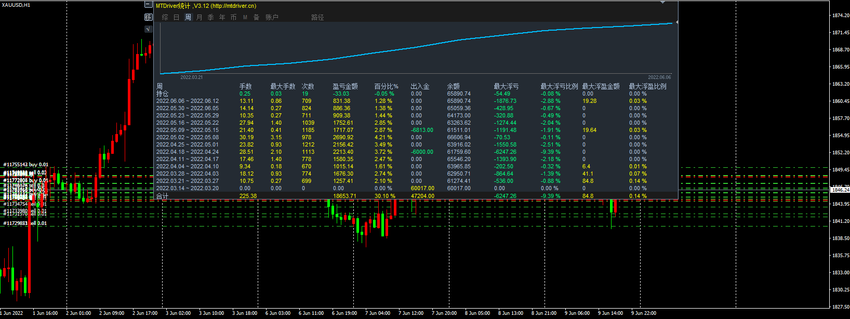
Task: Click the equity chart start date 2022.03.21
Action: 192,77
